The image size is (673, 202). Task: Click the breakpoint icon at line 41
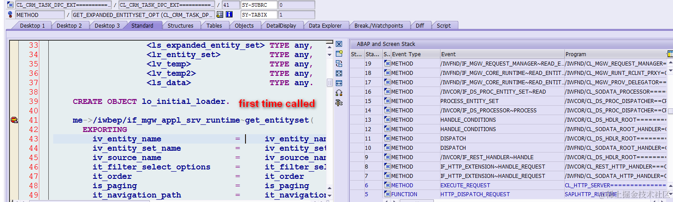(x=14, y=120)
